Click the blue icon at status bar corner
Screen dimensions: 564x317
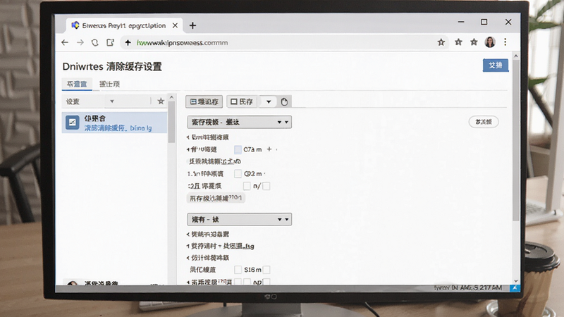pos(515,287)
